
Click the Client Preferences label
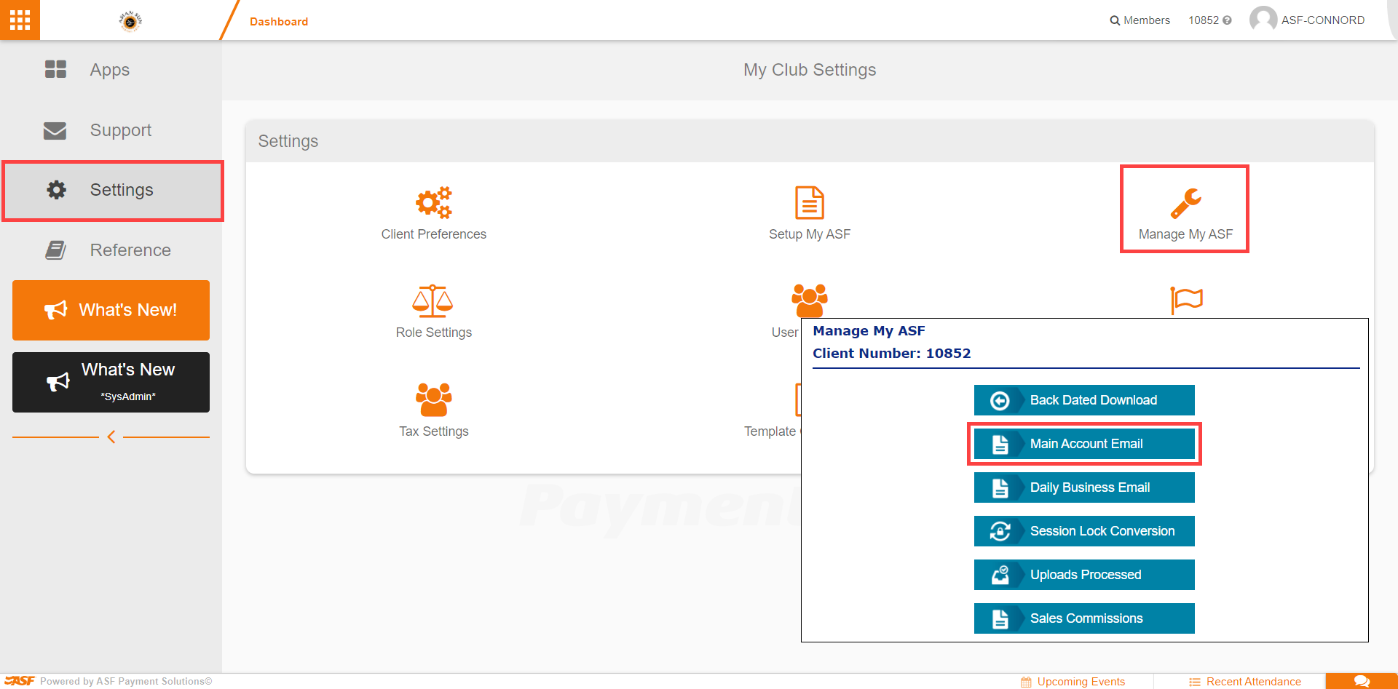(x=434, y=234)
